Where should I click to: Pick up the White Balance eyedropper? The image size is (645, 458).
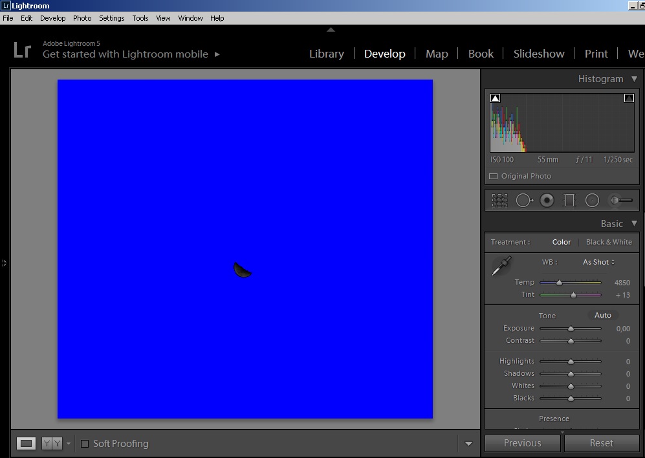tap(501, 266)
